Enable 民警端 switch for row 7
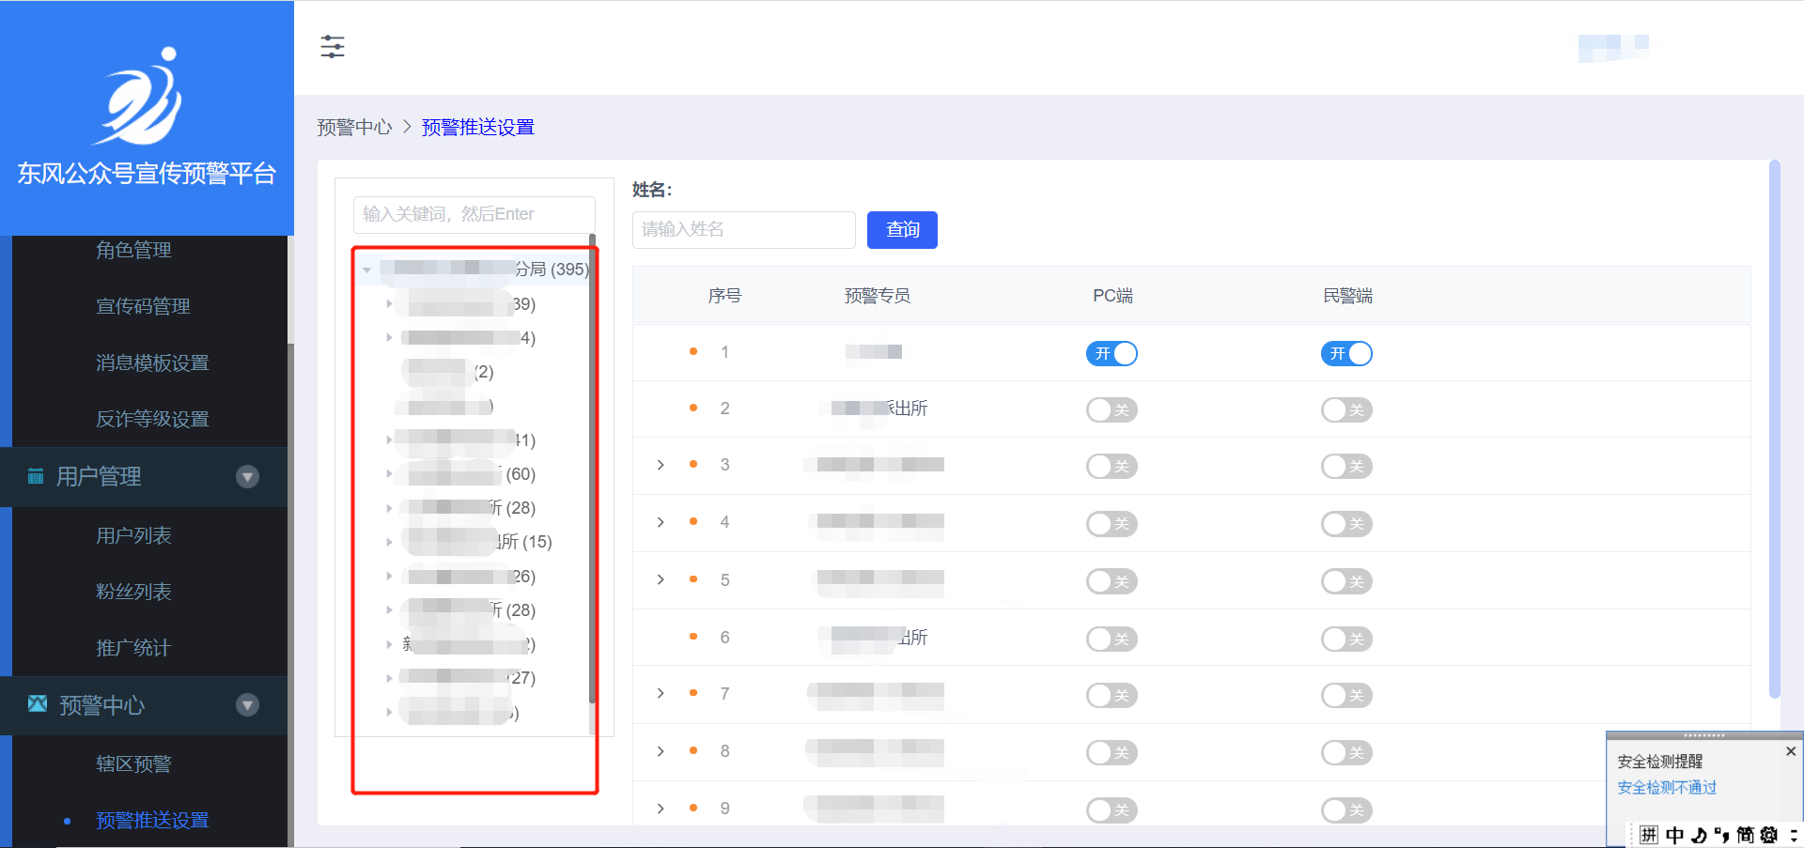This screenshot has width=1804, height=848. (x=1346, y=695)
